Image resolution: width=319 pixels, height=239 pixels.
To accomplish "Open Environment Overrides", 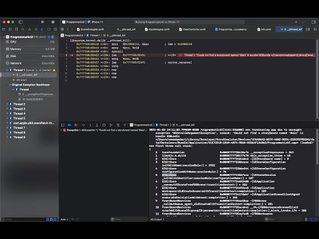I will 118,125.
